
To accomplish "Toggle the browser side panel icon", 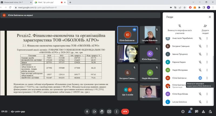I will click(x=204, y=8).
